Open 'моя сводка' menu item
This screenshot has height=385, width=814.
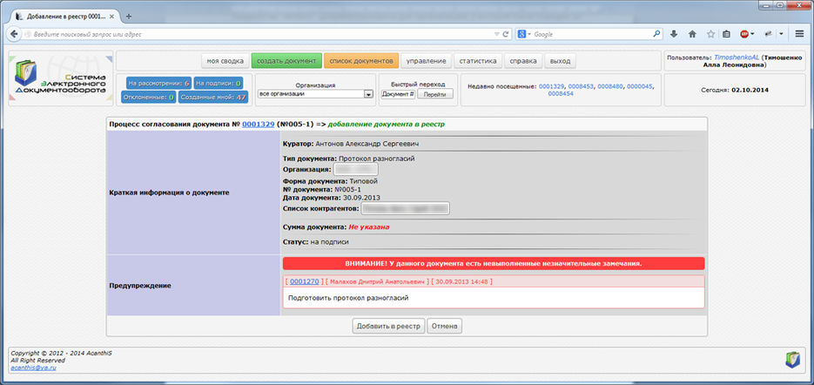225,61
